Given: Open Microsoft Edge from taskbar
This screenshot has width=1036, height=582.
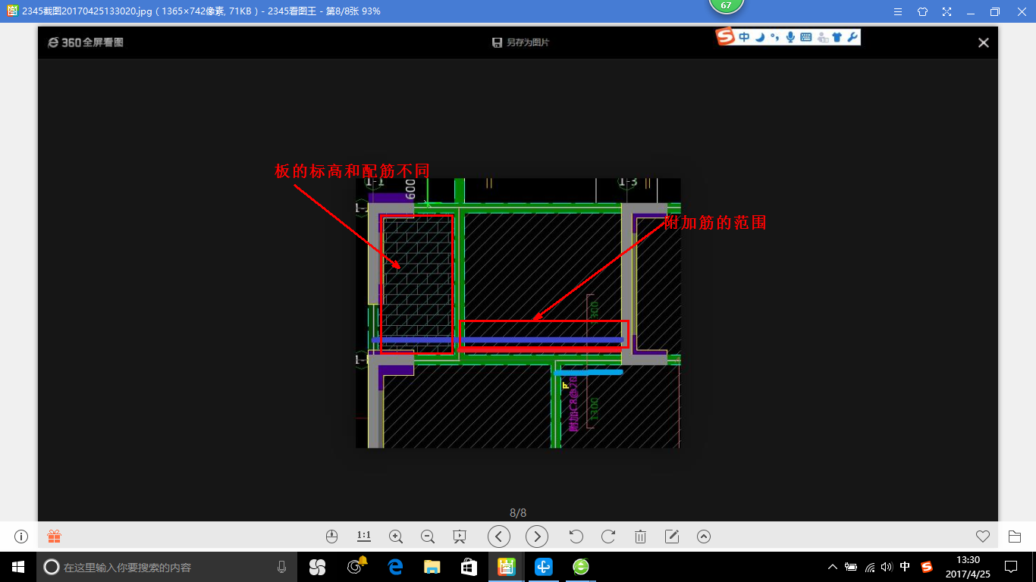Looking at the screenshot, I should click(394, 566).
